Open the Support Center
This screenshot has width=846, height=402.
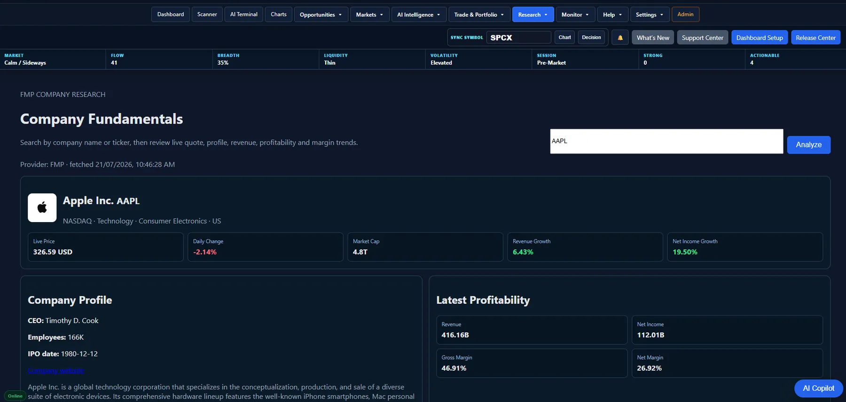[703, 38]
